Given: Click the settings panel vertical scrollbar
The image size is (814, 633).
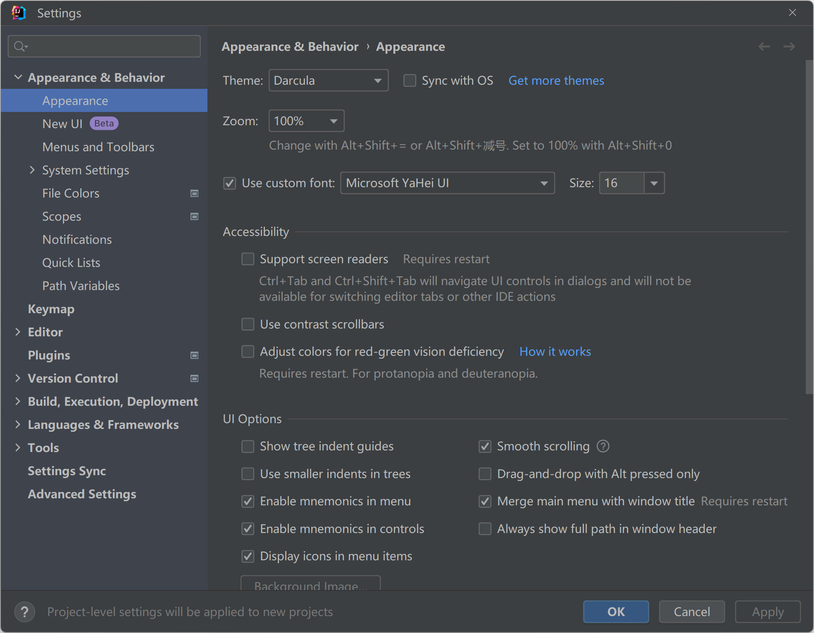Looking at the screenshot, I should 809,227.
